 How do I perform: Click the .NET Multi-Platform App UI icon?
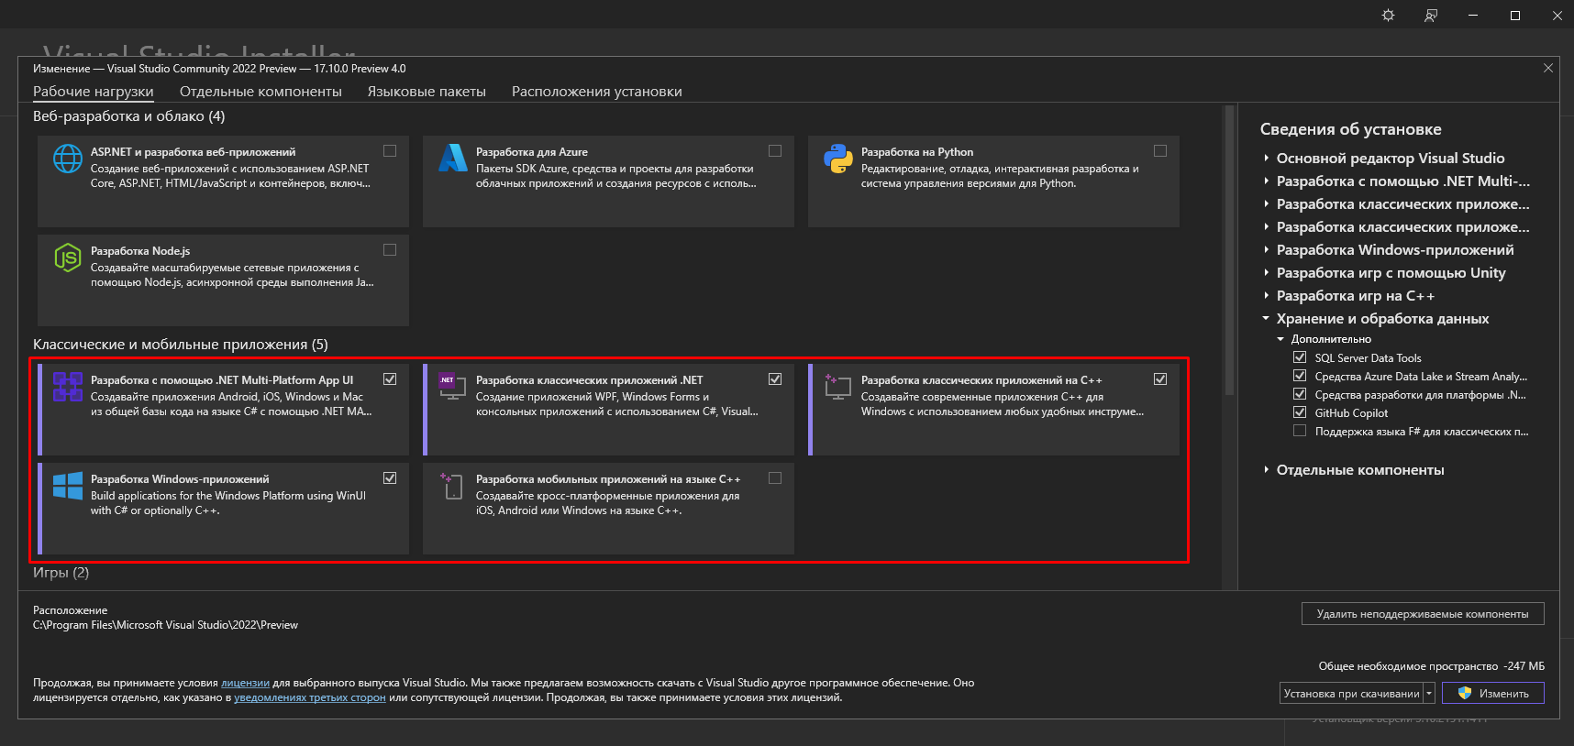[x=67, y=387]
